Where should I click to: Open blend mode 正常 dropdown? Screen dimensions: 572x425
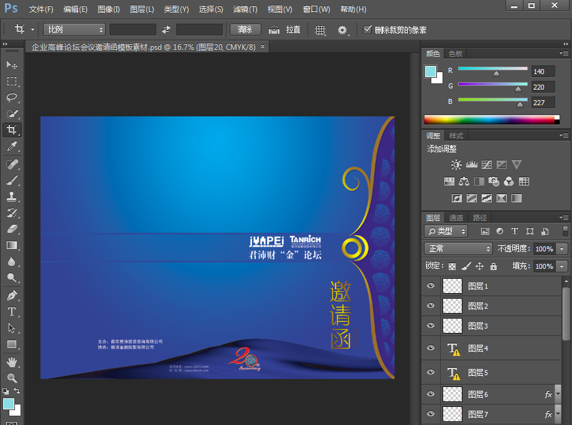(x=459, y=249)
